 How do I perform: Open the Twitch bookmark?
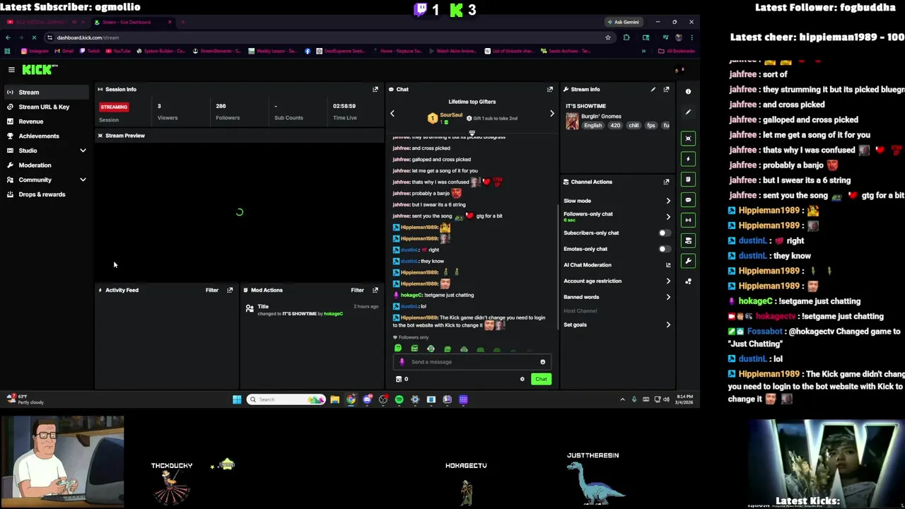coord(90,51)
